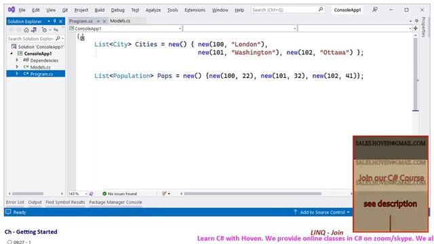Viewport: 434px width, 244px height.
Task: Click the green No issues found checkmark
Action: [104, 194]
